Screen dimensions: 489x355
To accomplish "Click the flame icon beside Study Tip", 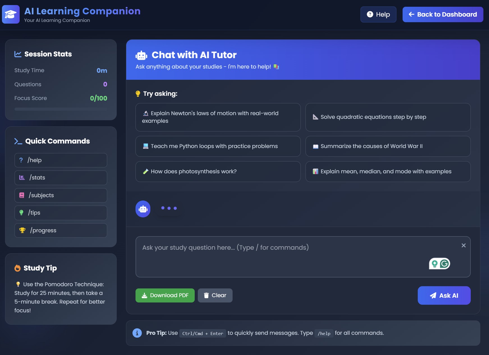I will tap(17, 268).
